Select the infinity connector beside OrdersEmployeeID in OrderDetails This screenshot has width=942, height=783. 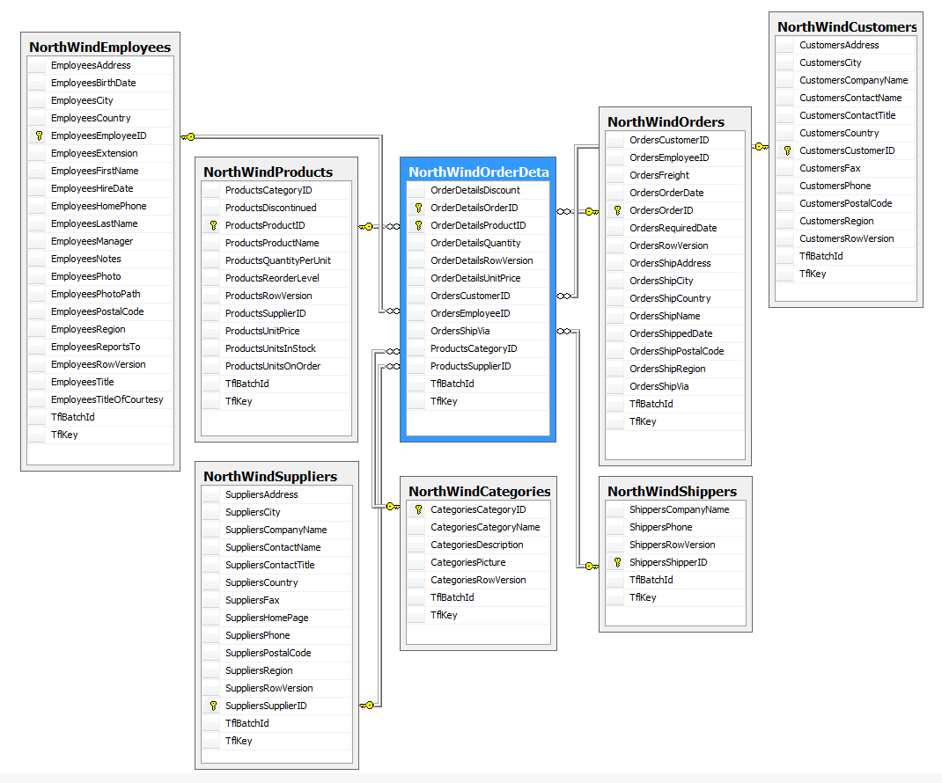(x=393, y=311)
